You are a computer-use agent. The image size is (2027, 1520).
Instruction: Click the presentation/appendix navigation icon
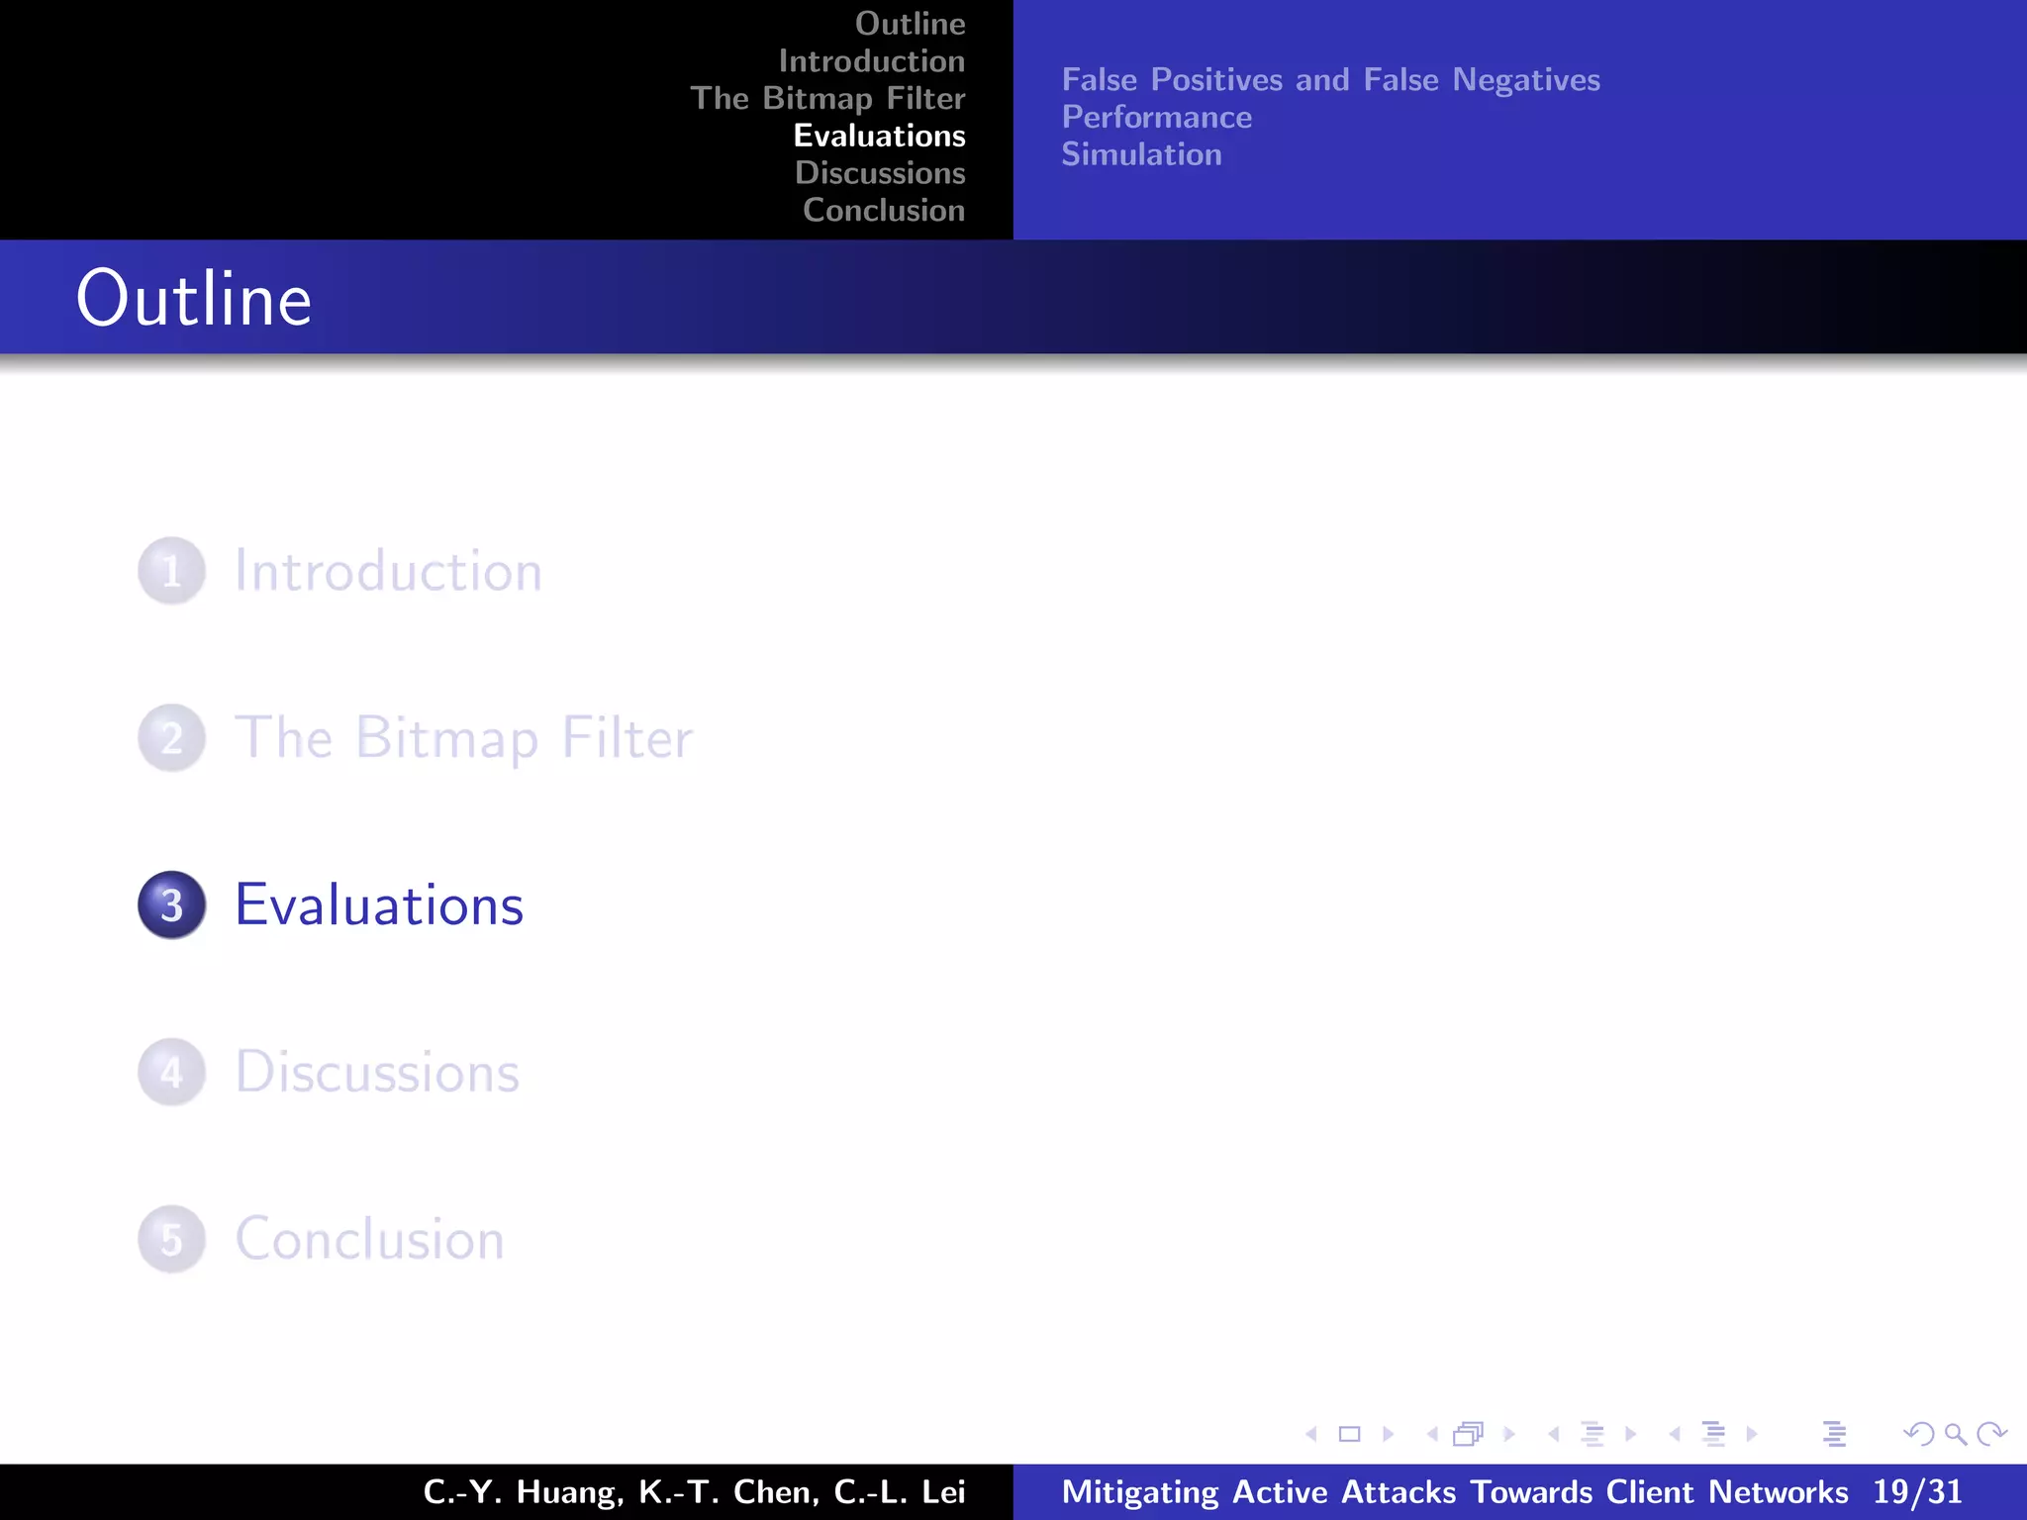[1834, 1434]
